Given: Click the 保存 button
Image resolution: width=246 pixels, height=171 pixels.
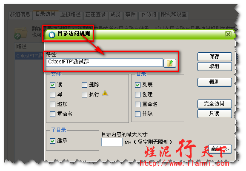Looking at the screenshot, I should (215, 57).
